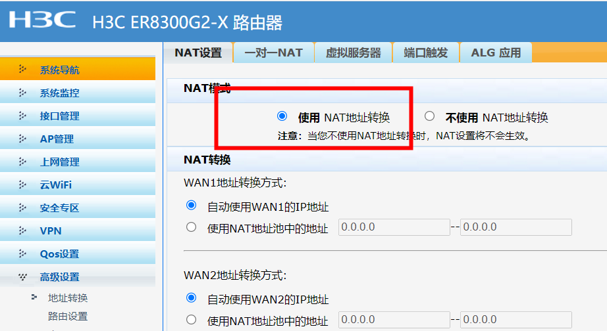Screen dimensions: 607x331
Task: Click the 注意 NAT warning note text
Action: (404, 136)
